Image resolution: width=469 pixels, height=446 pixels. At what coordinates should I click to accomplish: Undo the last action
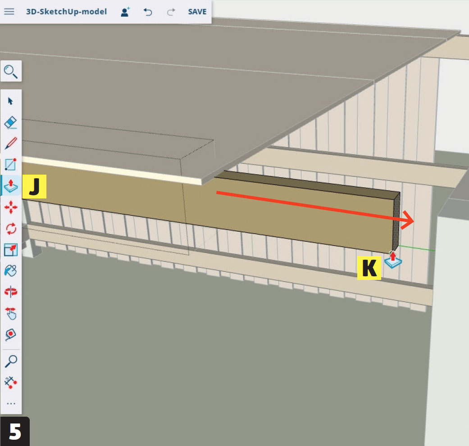coord(148,12)
